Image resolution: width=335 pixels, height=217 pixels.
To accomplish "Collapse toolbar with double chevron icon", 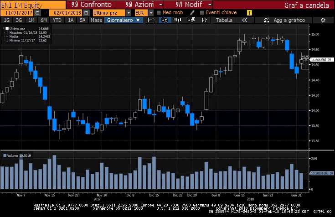I will pyautogui.click(x=245, y=20).
